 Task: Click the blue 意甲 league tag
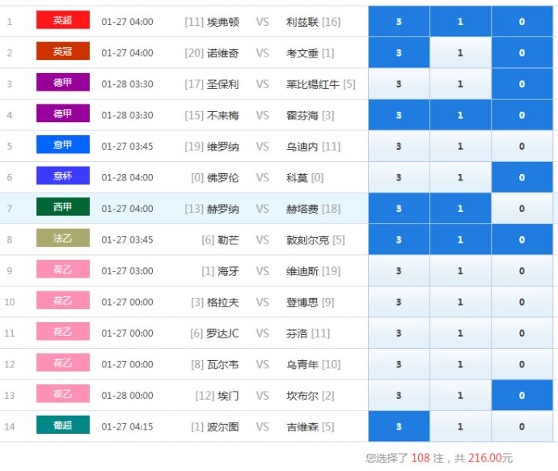coord(62,145)
